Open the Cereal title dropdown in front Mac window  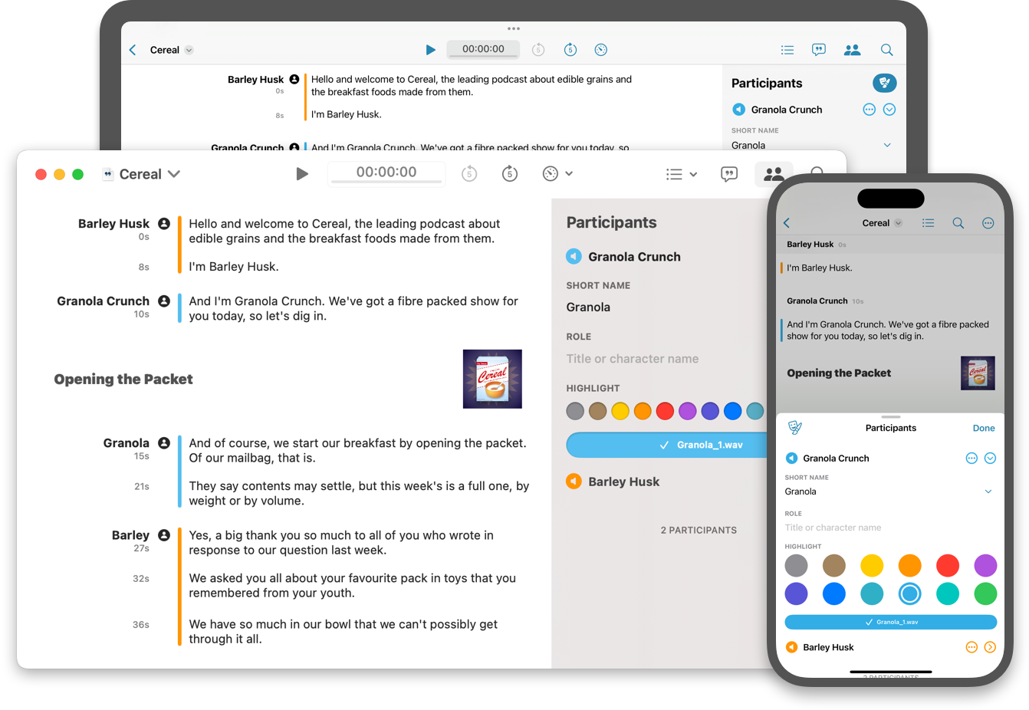pyautogui.click(x=174, y=174)
